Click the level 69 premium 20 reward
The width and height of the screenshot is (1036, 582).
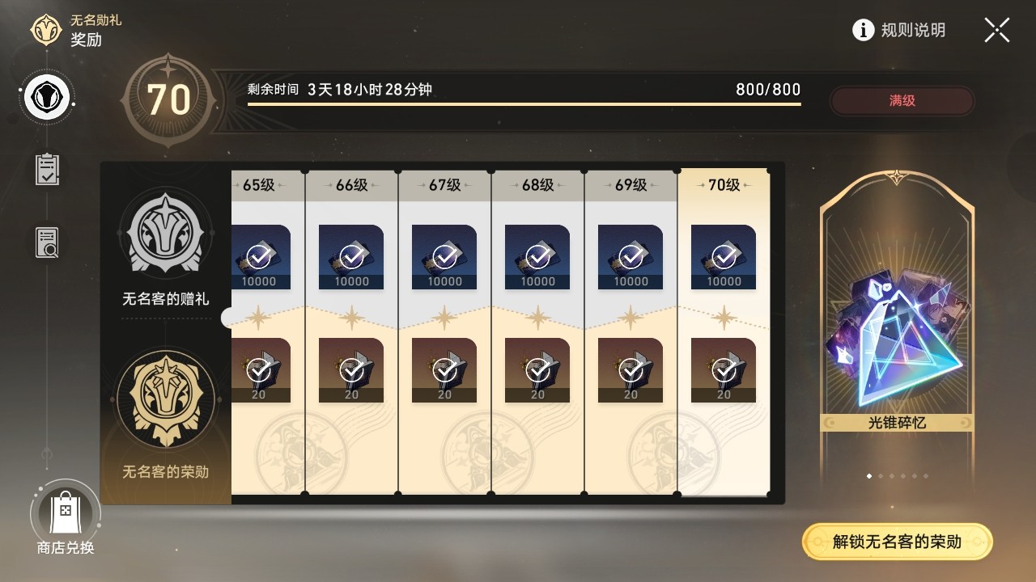[631, 370]
